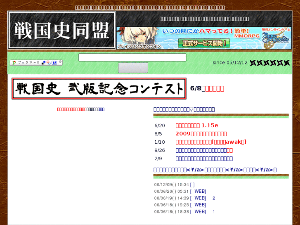
Task: Click the red-blue livedoor clip icon
Action: (x=49, y=63)
